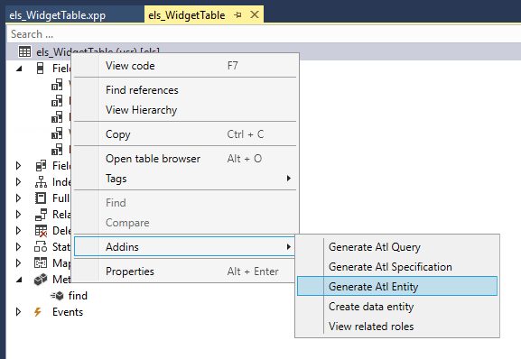Expand the Indexes tree node
This screenshot has height=359, width=521.
click(x=19, y=182)
